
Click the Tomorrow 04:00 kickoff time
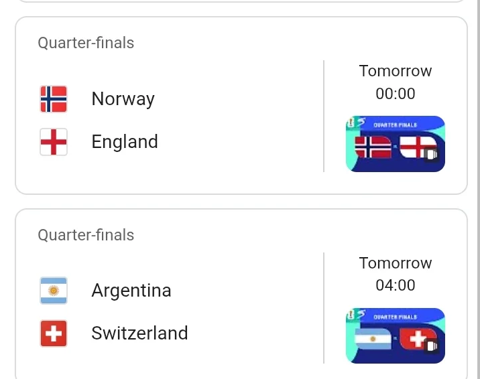click(x=396, y=274)
